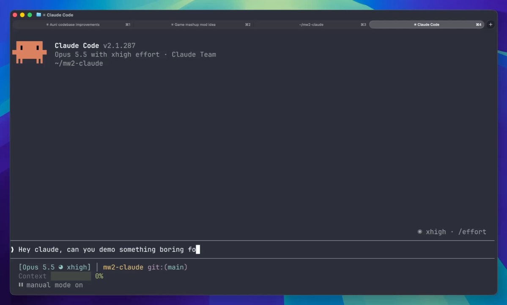Click the Context label in status line

[32, 276]
